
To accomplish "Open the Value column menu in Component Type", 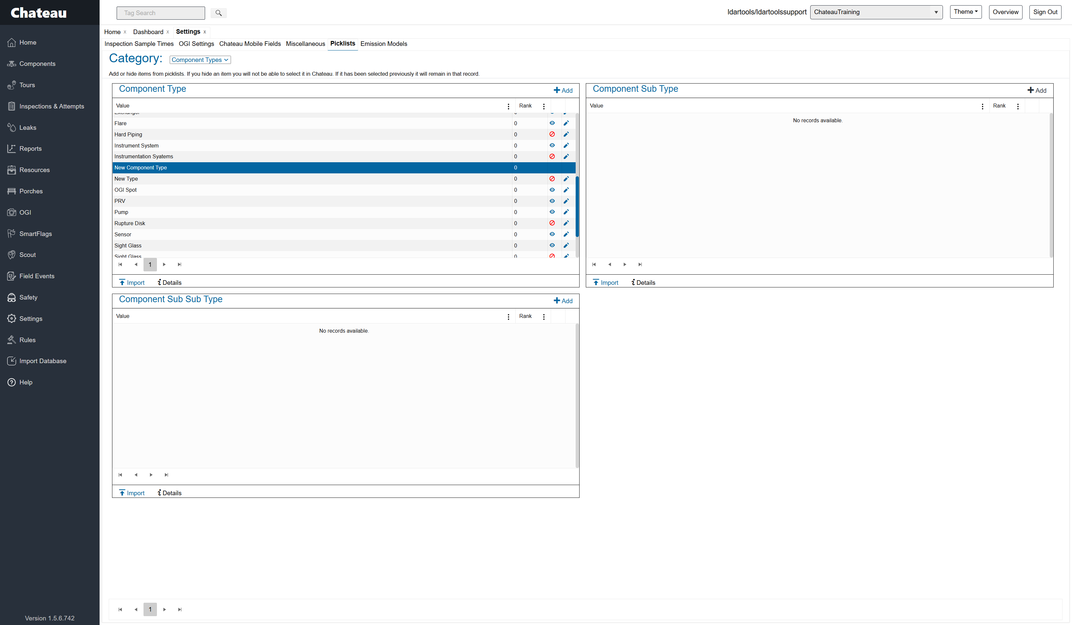I will tap(508, 106).
